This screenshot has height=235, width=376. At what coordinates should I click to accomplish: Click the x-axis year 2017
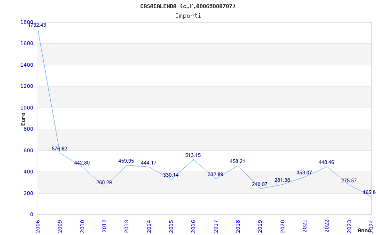[216, 227]
